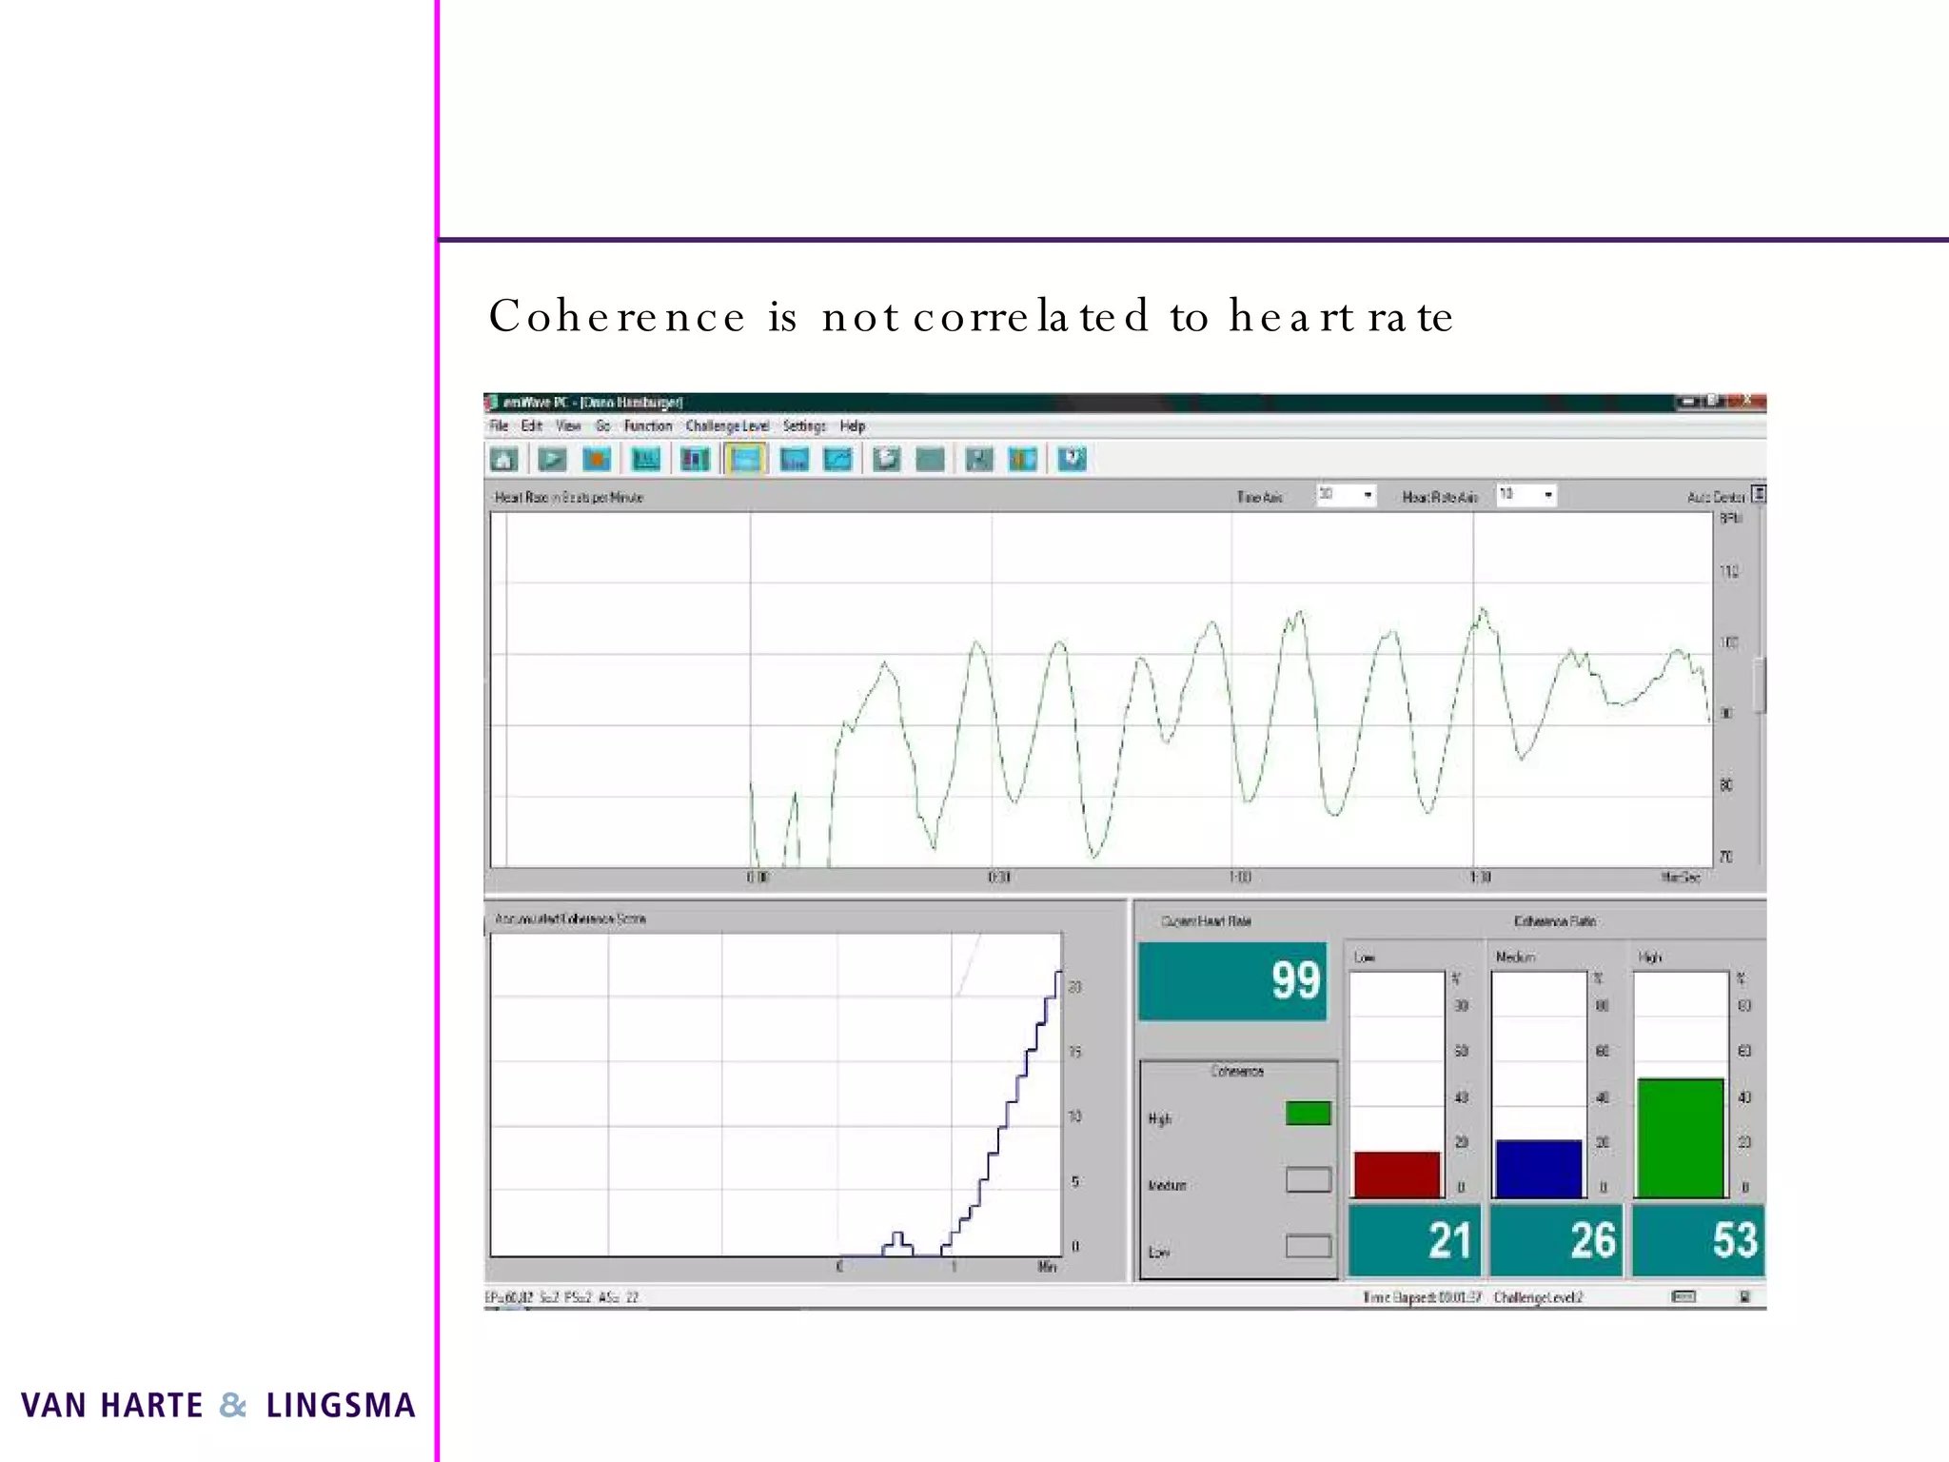The height and width of the screenshot is (1462, 1949).
Task: Click the green High ratio bar
Action: [1680, 1138]
